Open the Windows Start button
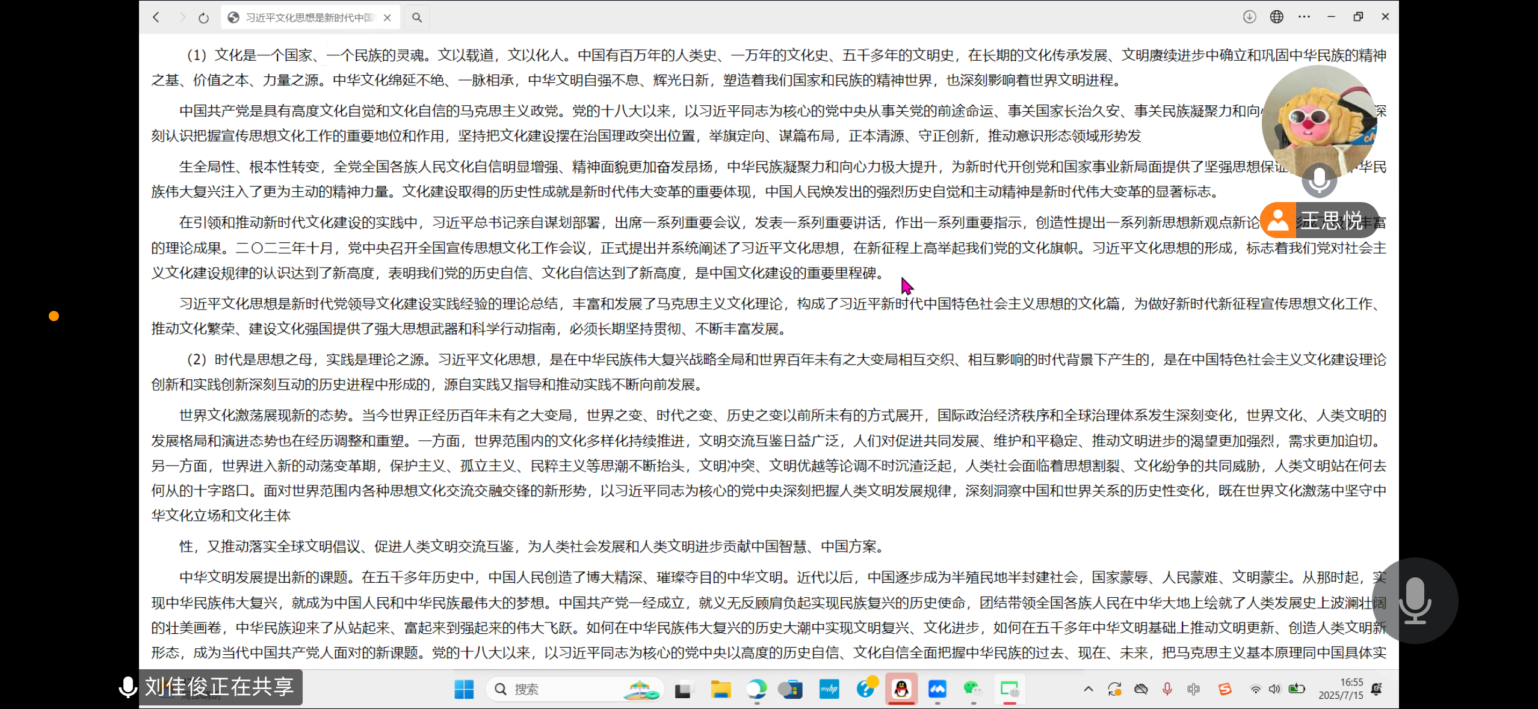Image resolution: width=1538 pixels, height=709 pixels. point(463,689)
